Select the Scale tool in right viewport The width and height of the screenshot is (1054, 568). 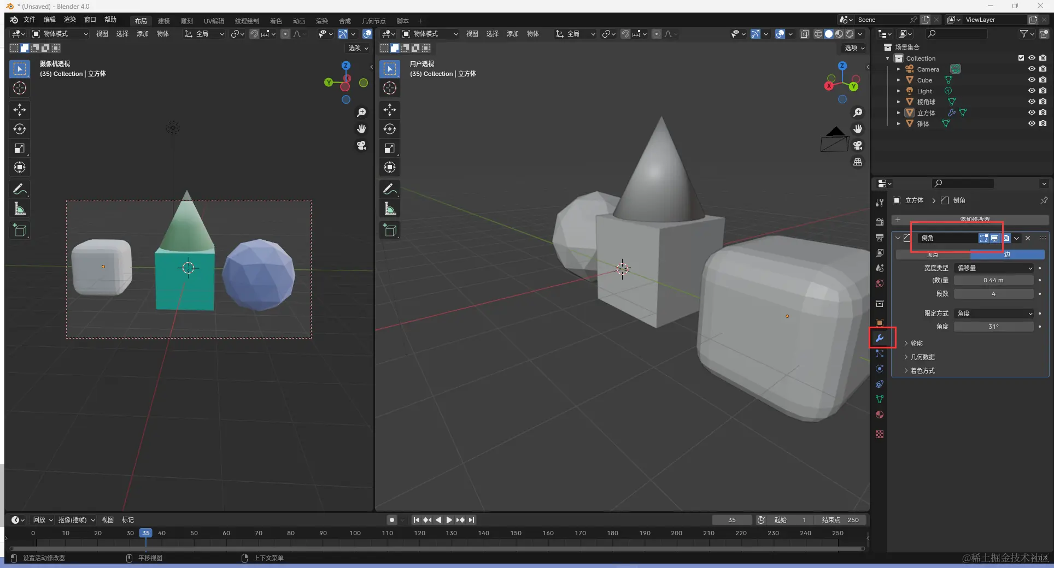tap(390, 149)
